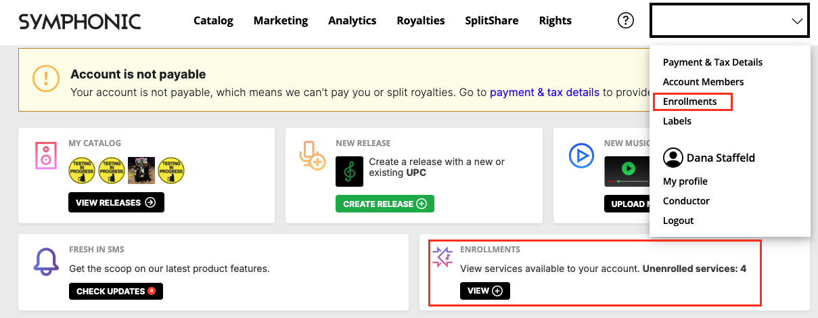Click Logout
Screen dimensions: 818x318
(678, 221)
